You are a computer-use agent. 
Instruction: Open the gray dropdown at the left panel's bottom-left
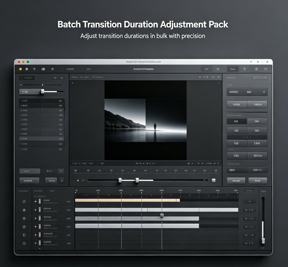point(30,171)
